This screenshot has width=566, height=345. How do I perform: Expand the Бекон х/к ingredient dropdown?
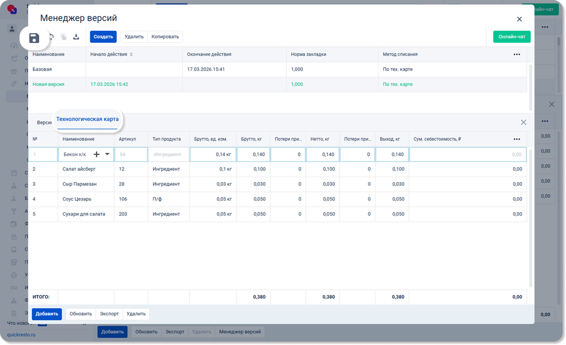click(107, 154)
